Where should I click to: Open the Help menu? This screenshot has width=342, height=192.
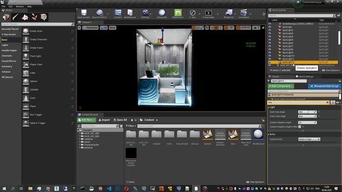click(29, 6)
